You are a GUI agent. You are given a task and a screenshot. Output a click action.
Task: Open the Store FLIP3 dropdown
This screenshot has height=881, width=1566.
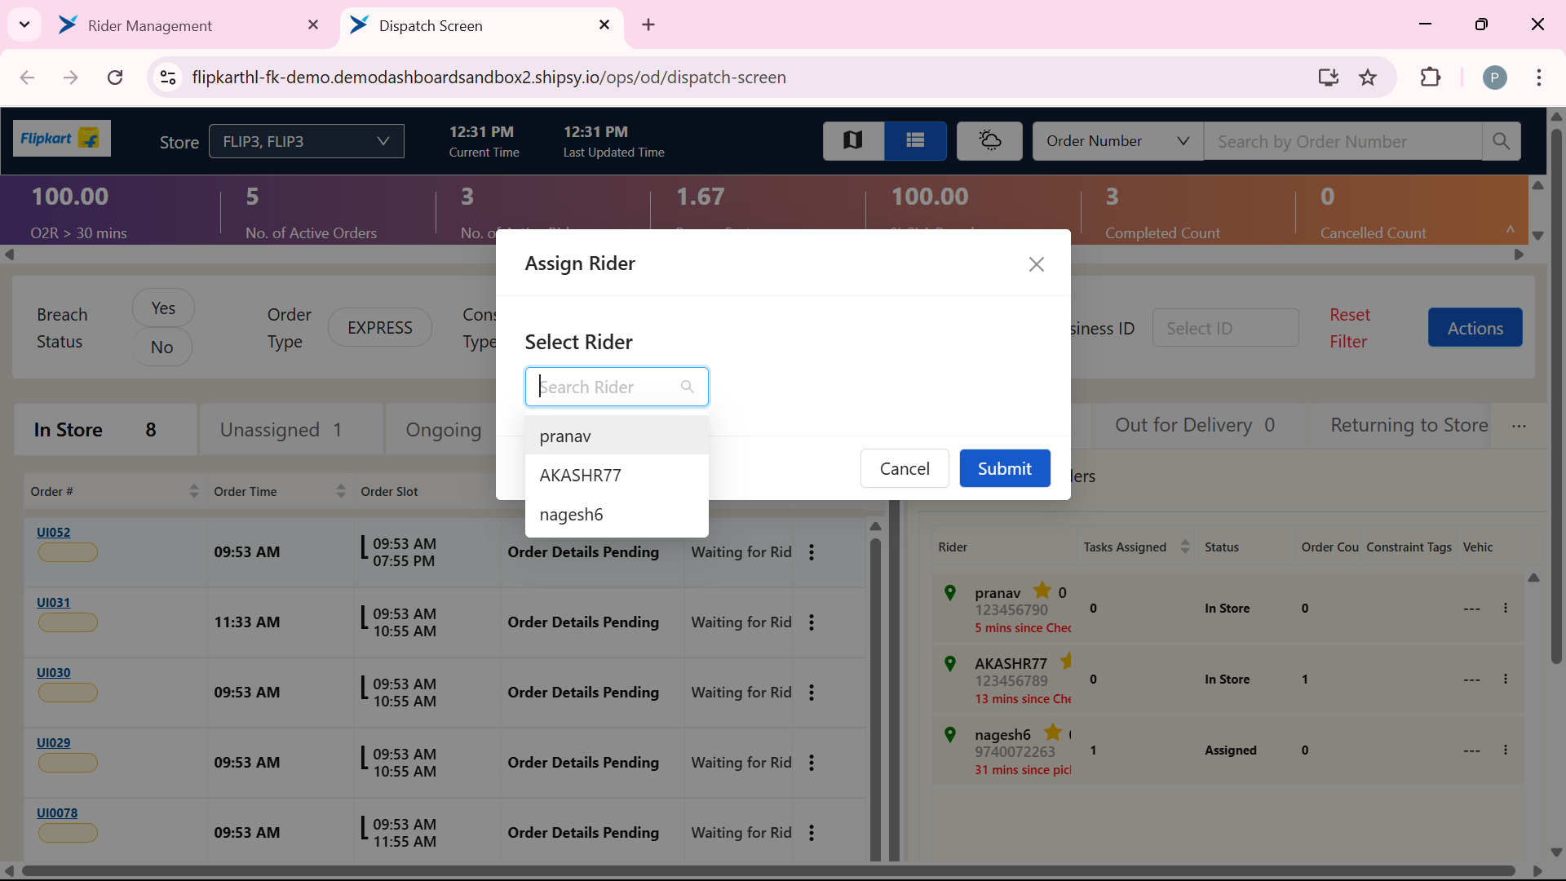pos(307,141)
